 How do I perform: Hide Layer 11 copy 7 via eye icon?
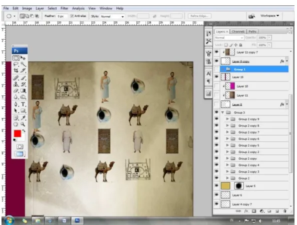tap(216, 52)
